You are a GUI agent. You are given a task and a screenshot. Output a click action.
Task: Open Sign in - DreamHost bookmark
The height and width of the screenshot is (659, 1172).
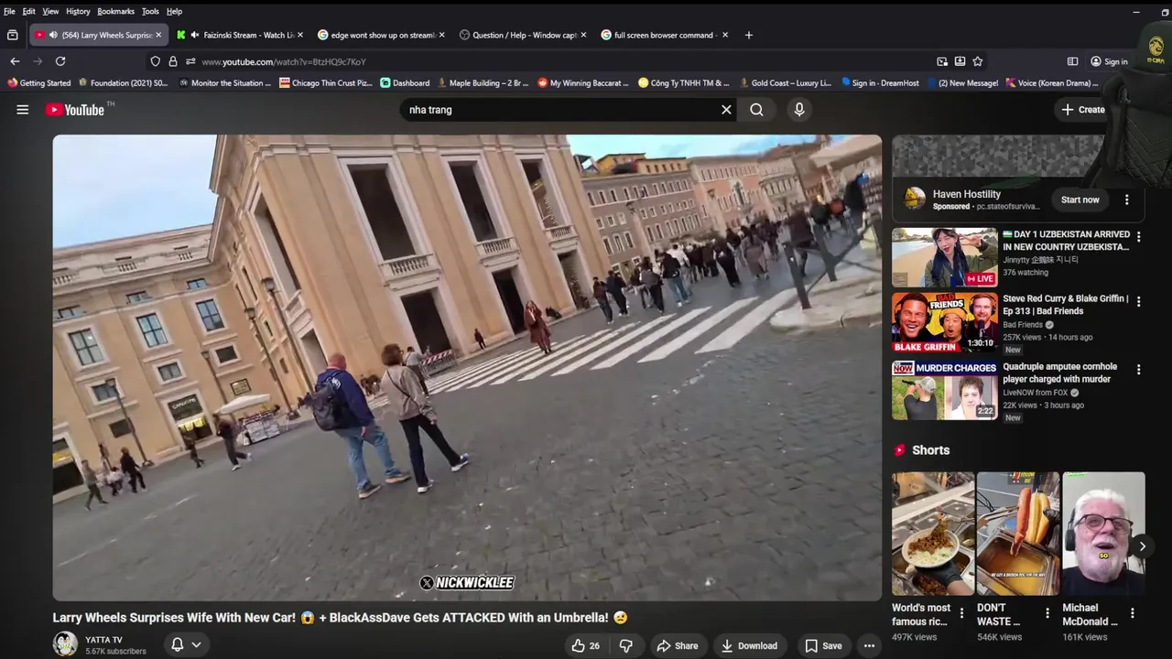(x=880, y=82)
